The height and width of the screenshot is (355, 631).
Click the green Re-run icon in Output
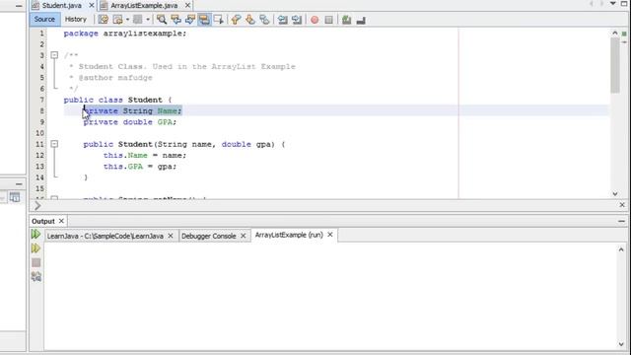click(35, 235)
